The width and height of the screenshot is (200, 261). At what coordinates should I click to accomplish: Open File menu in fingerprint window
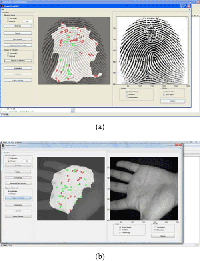pos(2,10)
